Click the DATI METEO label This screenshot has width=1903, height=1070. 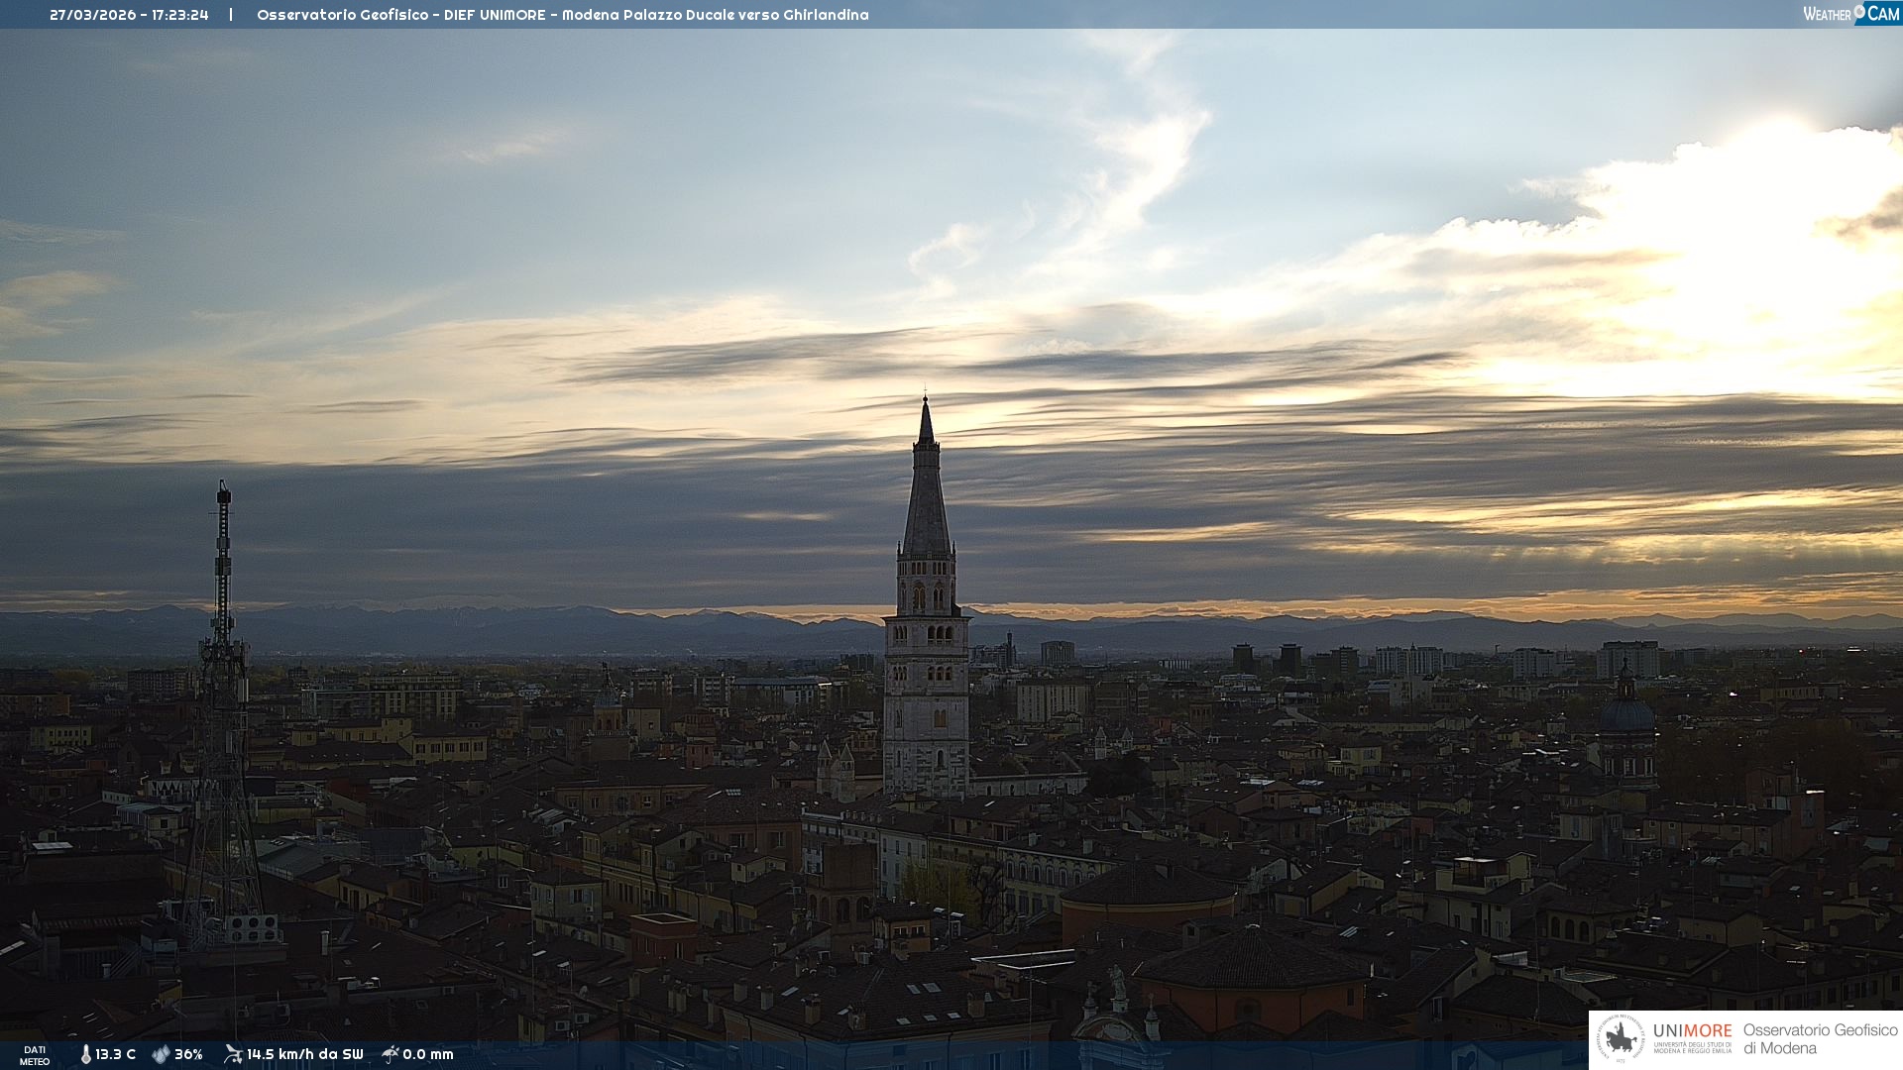(x=35, y=1055)
